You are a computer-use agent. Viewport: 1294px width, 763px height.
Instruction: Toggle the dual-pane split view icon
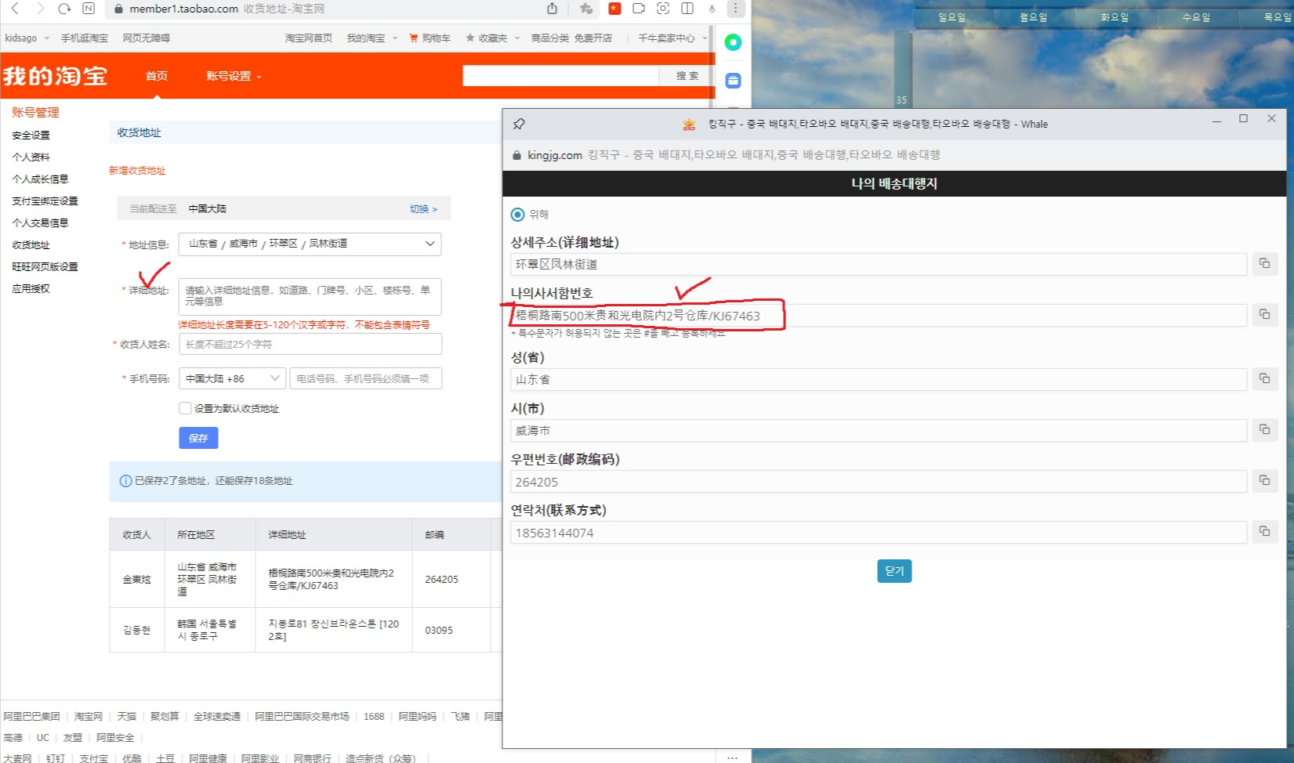point(687,9)
